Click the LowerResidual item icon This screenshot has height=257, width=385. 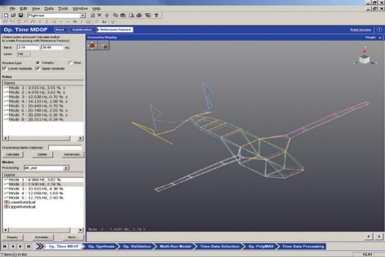(6, 202)
